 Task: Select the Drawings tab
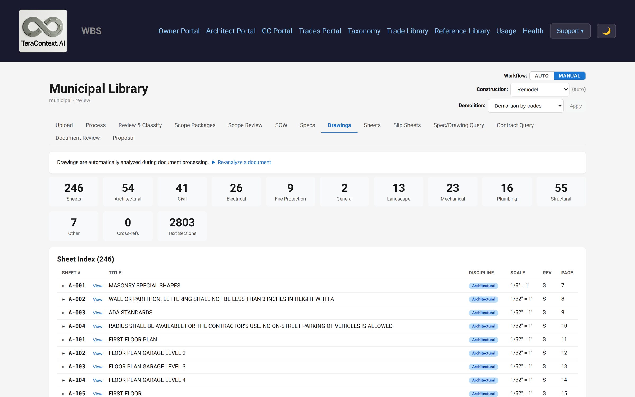point(339,125)
